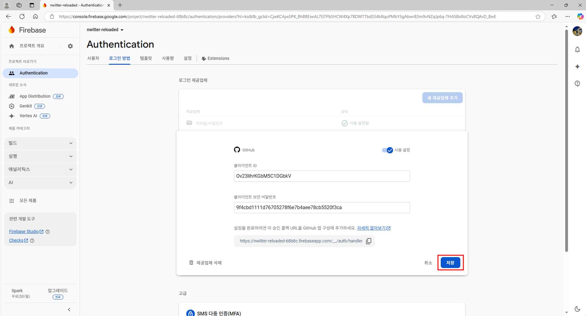The height and width of the screenshot is (316, 586).
Task: Expand the 애널리틱스 category
Action: click(x=40, y=169)
